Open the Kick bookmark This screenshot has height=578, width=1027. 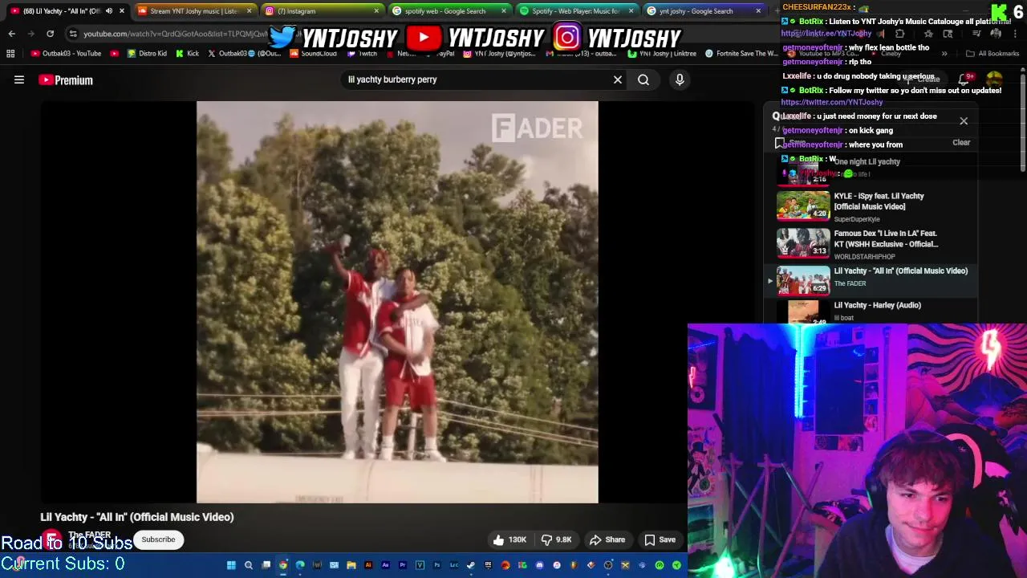pos(188,54)
